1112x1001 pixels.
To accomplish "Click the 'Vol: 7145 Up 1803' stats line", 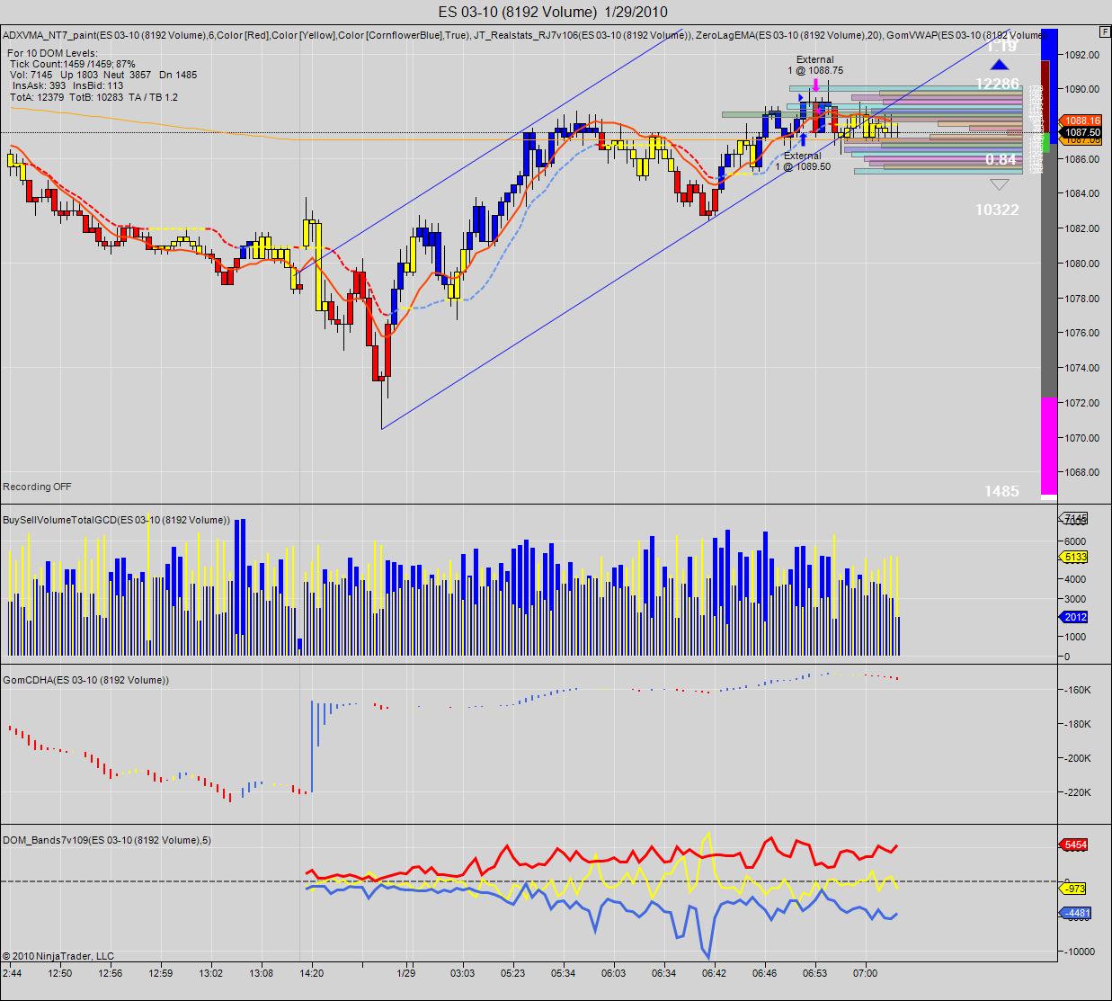I will click(x=54, y=75).
